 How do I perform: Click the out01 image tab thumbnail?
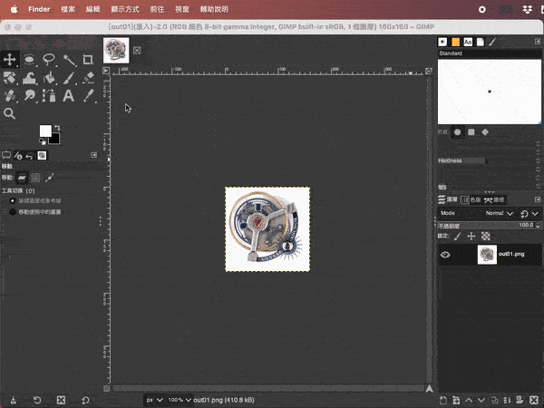point(116,51)
